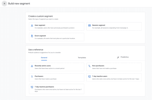Create a User segment
The width and height of the screenshot is (152, 100).
tap(57, 26)
